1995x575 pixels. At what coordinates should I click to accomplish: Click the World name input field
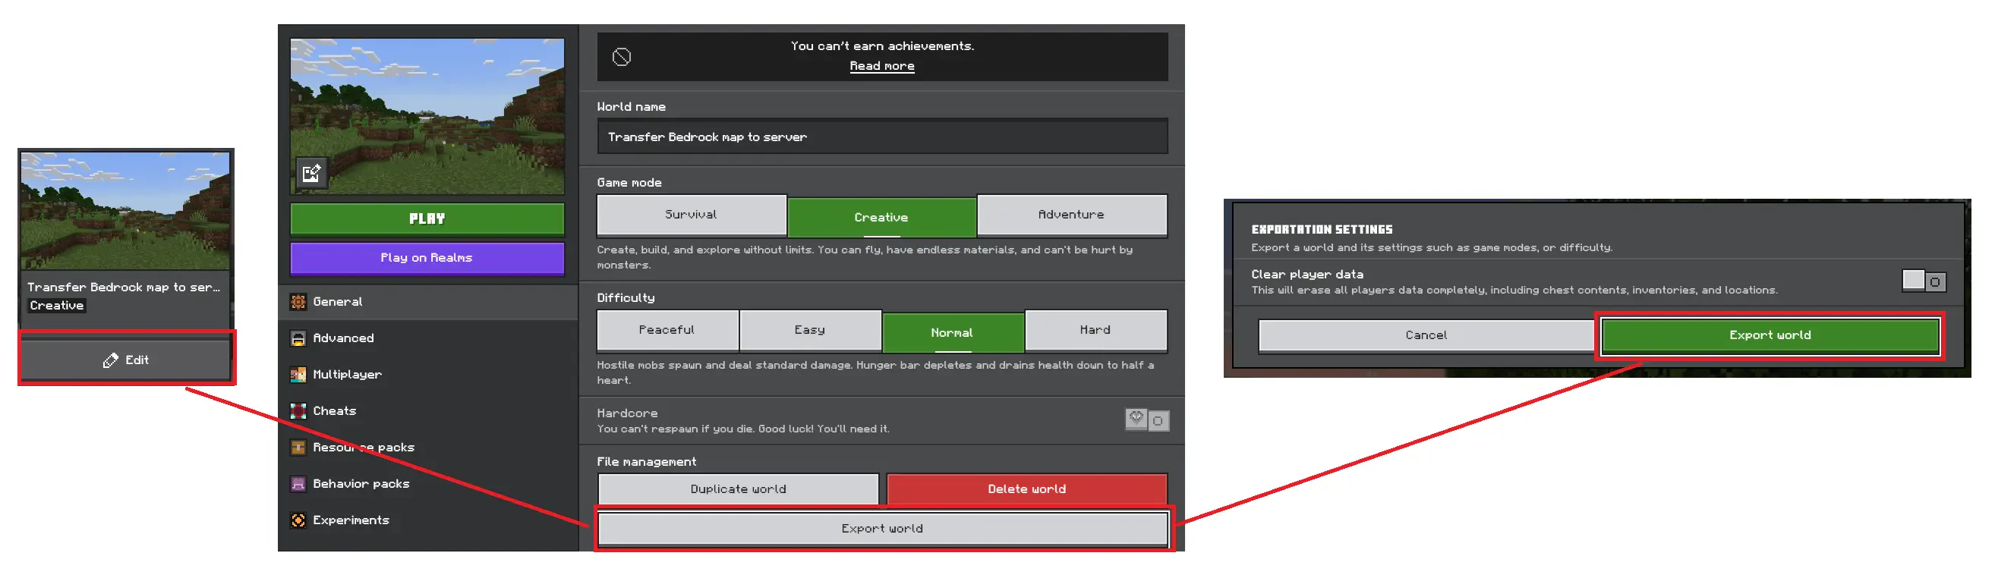click(x=882, y=137)
